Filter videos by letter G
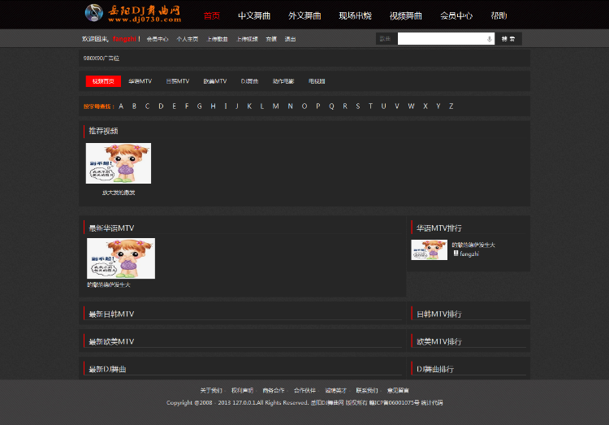The image size is (609, 425). pyautogui.click(x=199, y=106)
